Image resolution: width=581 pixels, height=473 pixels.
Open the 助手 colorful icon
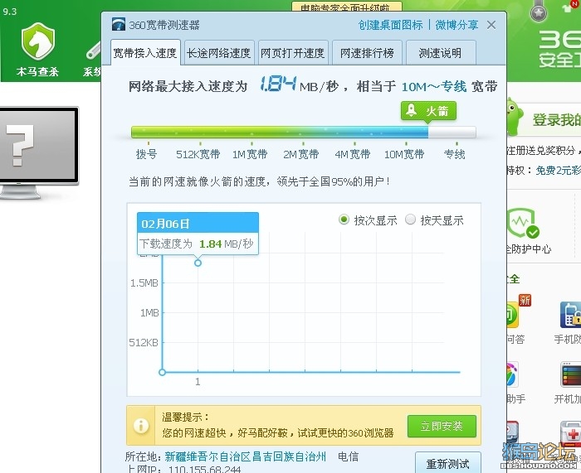click(x=512, y=374)
